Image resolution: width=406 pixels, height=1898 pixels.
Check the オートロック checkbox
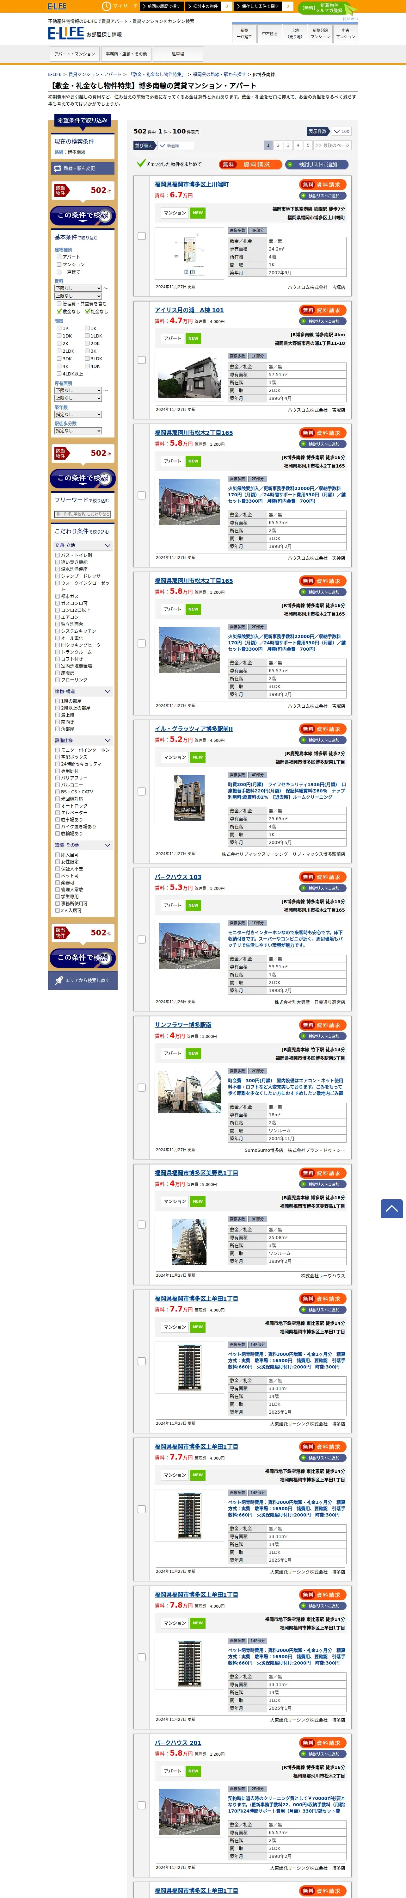coord(58,806)
